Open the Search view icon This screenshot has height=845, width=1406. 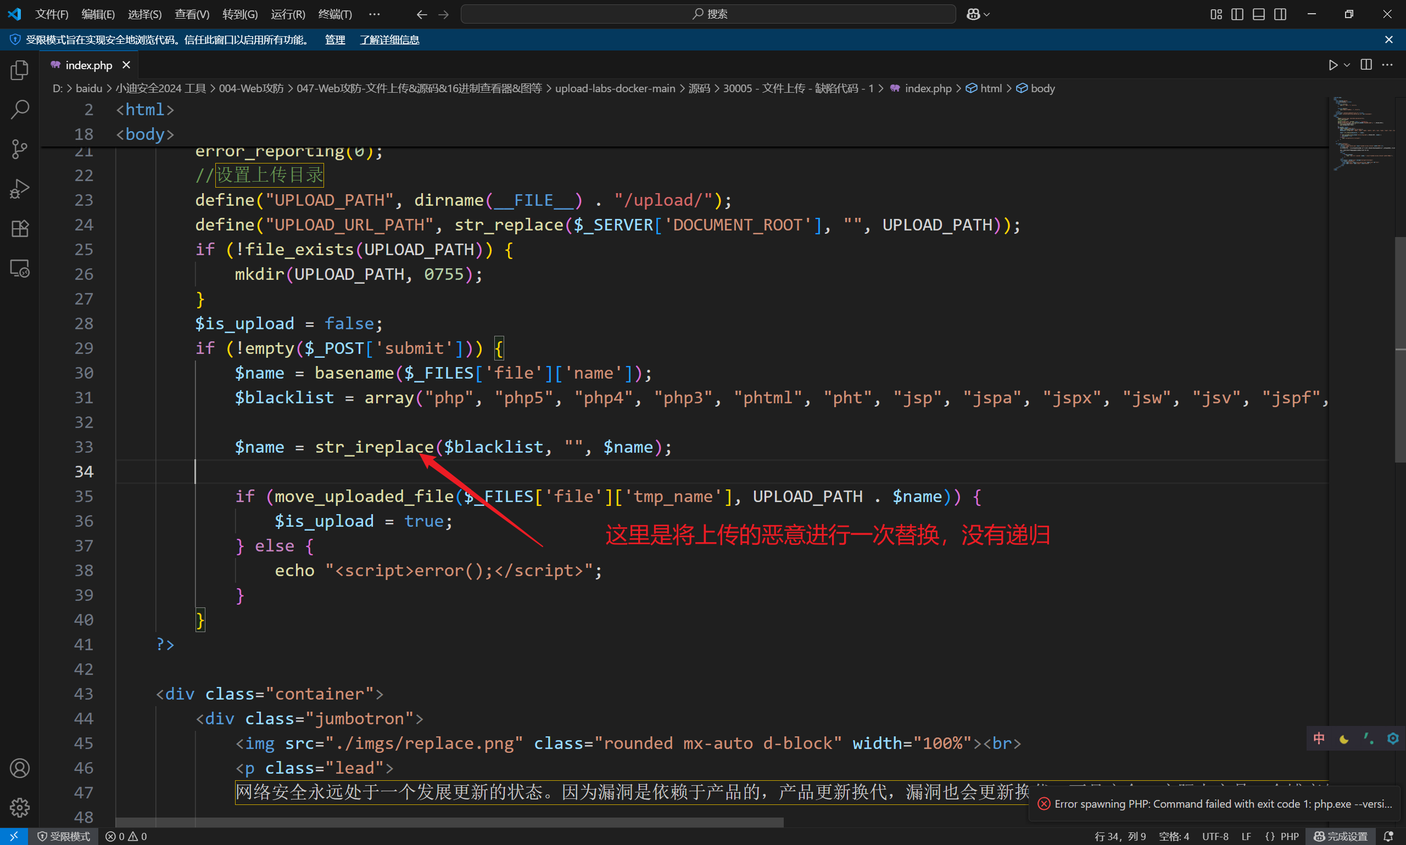click(x=19, y=109)
